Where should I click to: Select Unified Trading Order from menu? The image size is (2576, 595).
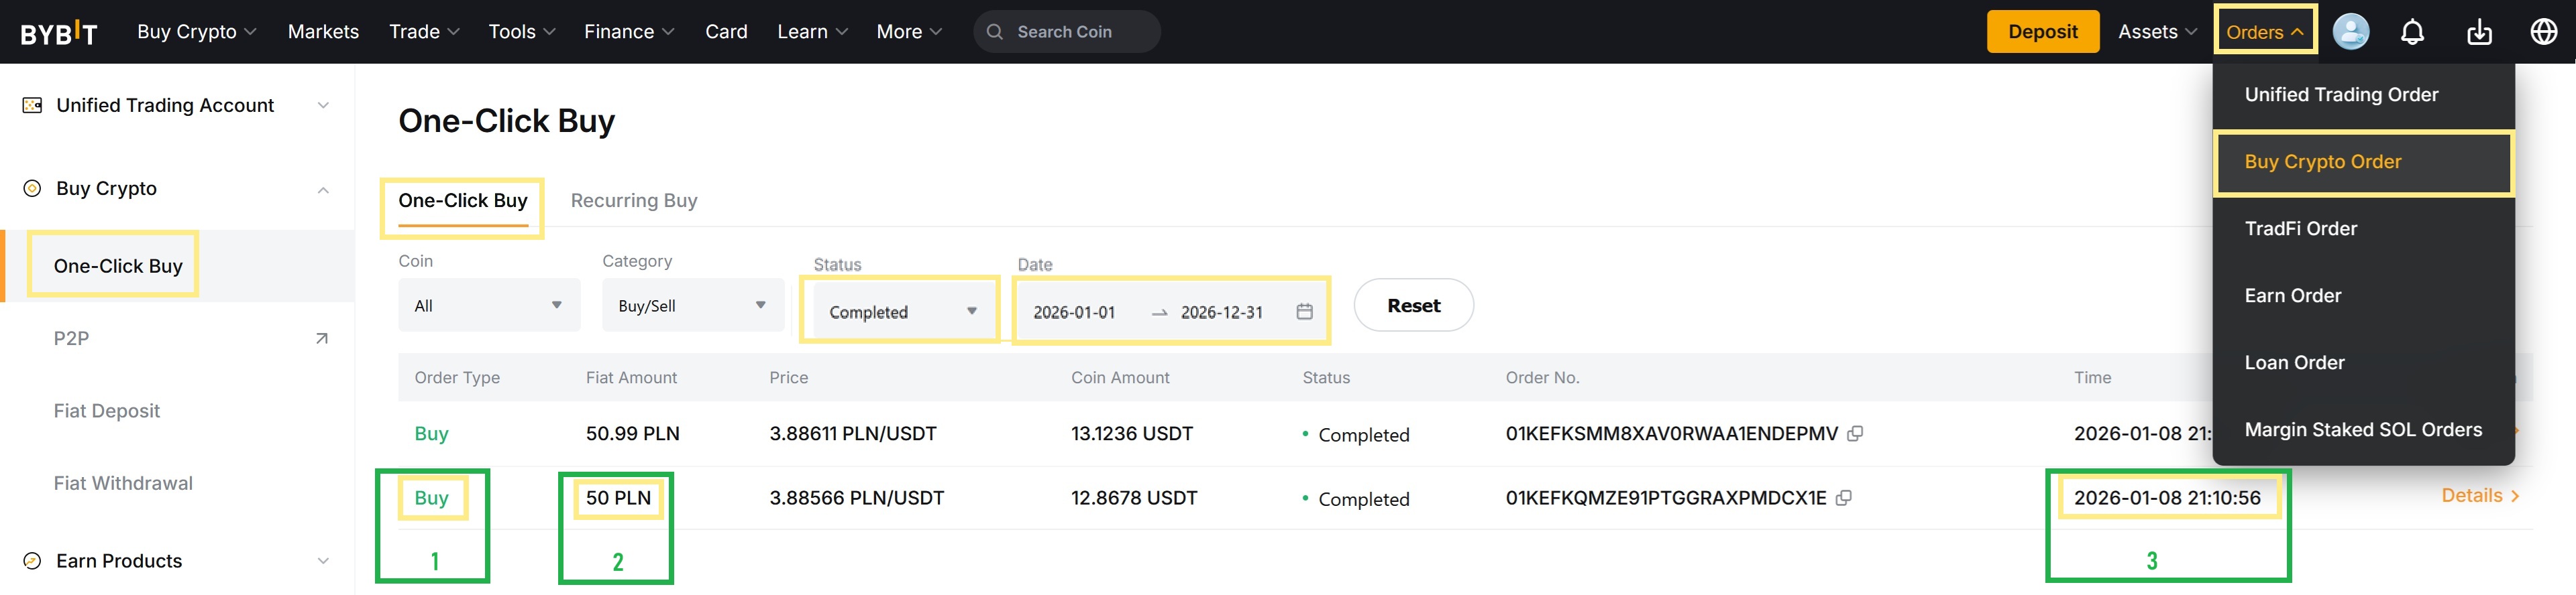click(2363, 95)
